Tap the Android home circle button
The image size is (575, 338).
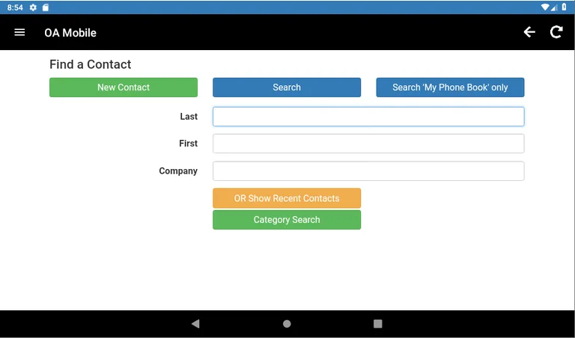tap(287, 324)
